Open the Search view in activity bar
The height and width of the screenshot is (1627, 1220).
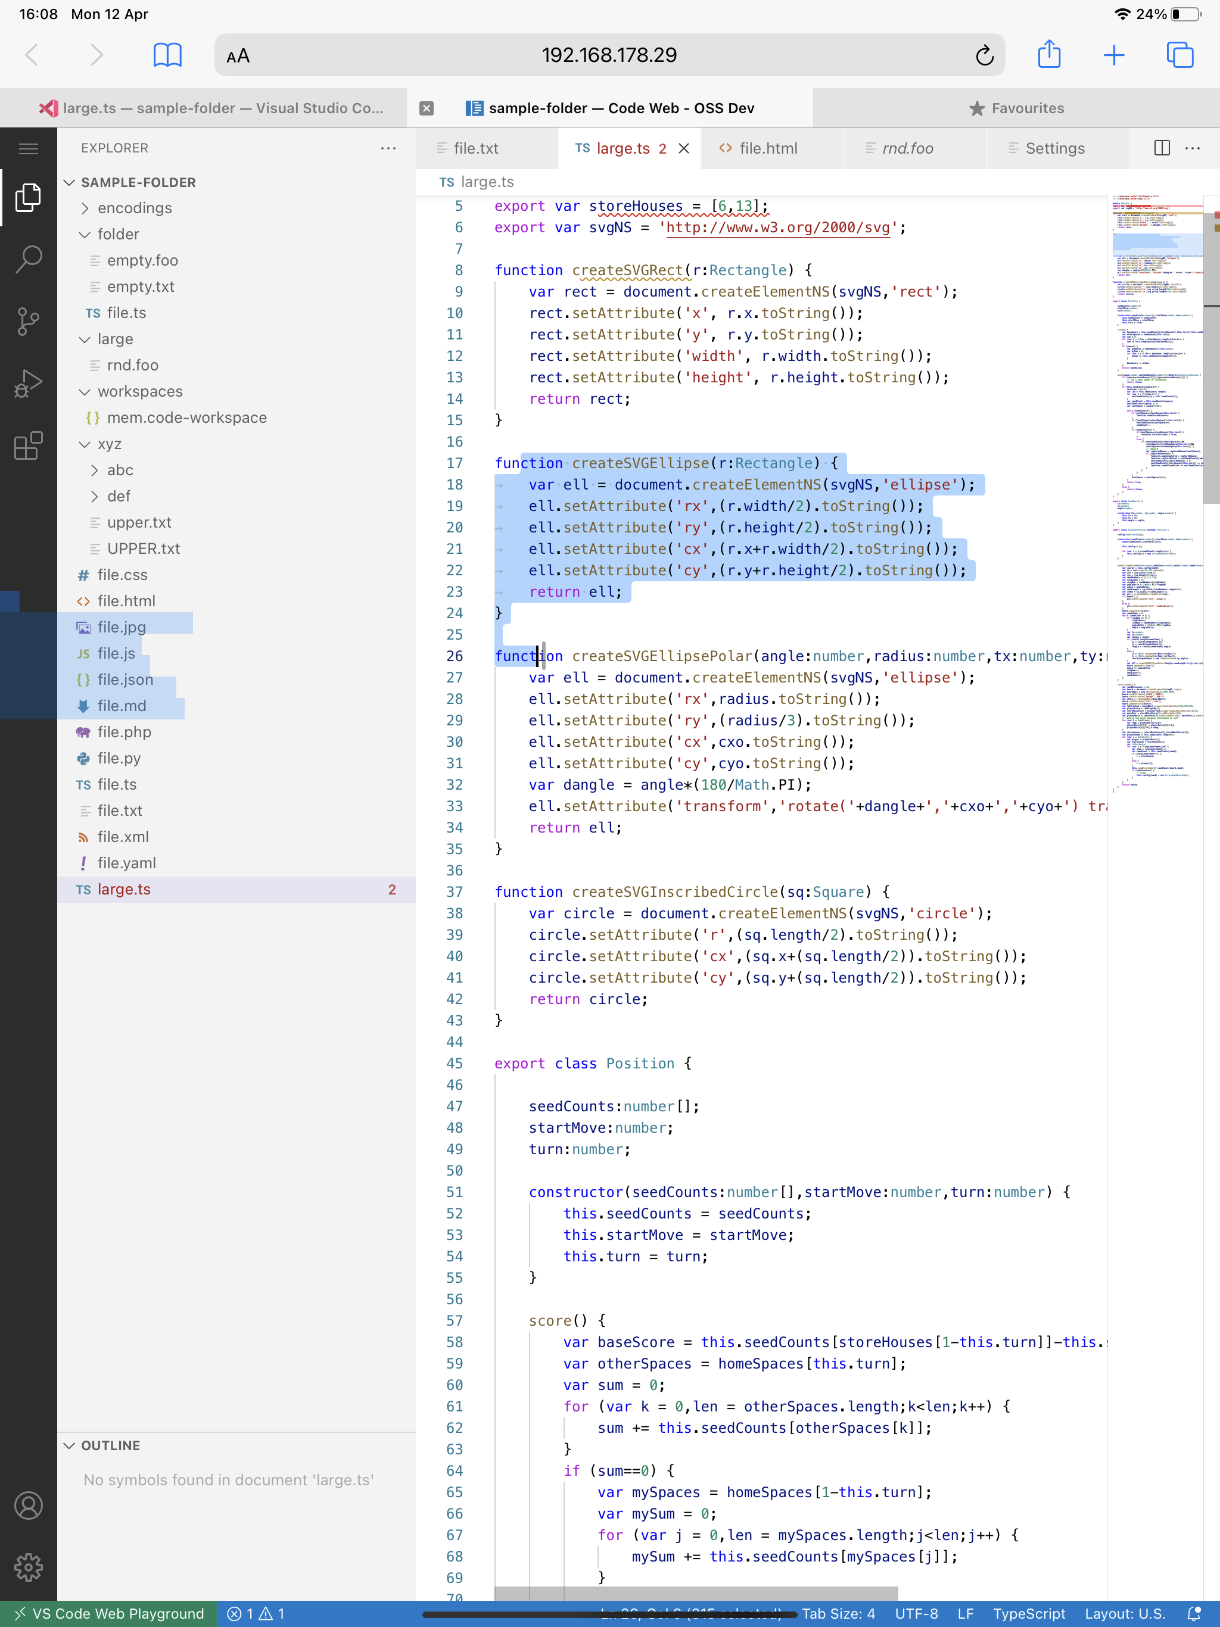[x=28, y=259]
